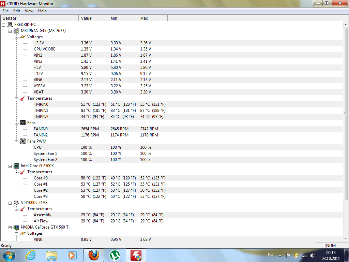The height and width of the screenshot is (262, 349).
Task: Show hidden tray icons arrow
Action: 280,256
